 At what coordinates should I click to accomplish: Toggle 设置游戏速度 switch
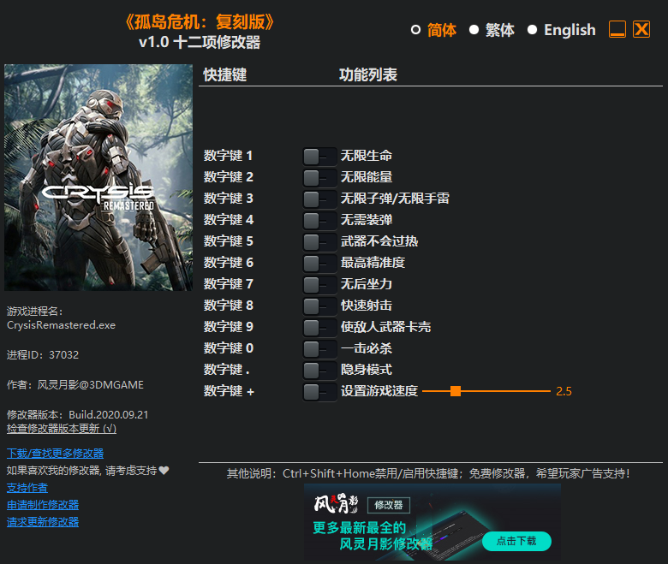[x=319, y=392]
